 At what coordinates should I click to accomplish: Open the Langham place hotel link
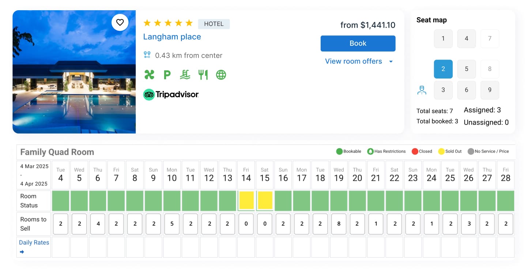pos(172,37)
